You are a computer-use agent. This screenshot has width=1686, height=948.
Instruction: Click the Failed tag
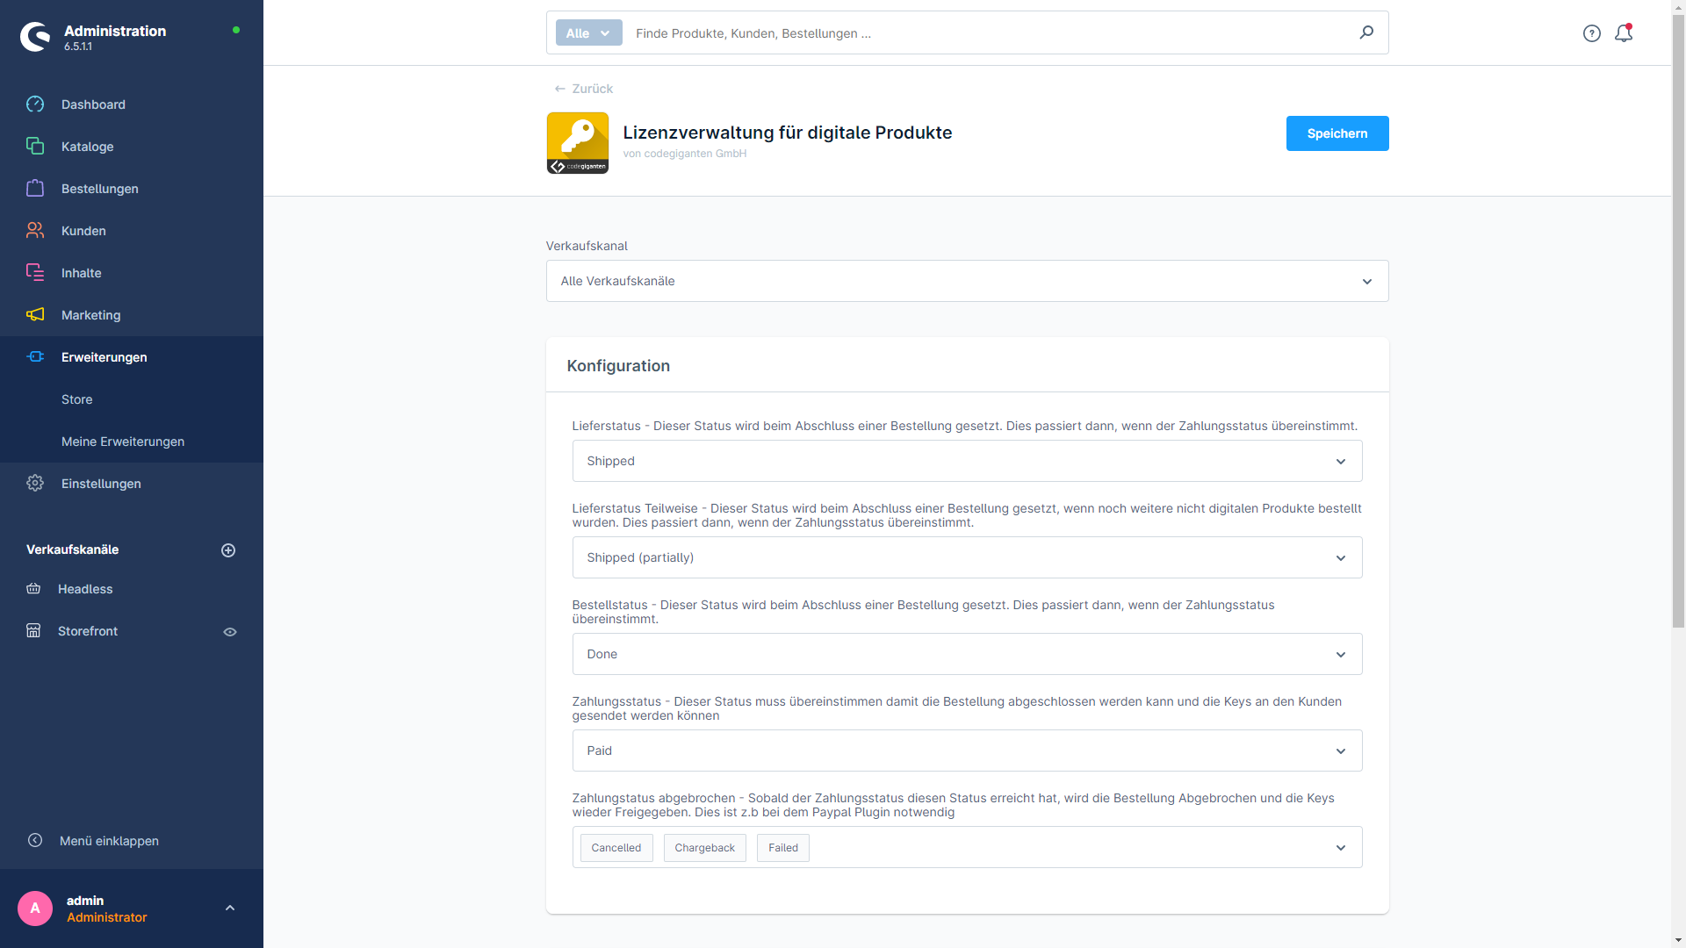point(783,848)
